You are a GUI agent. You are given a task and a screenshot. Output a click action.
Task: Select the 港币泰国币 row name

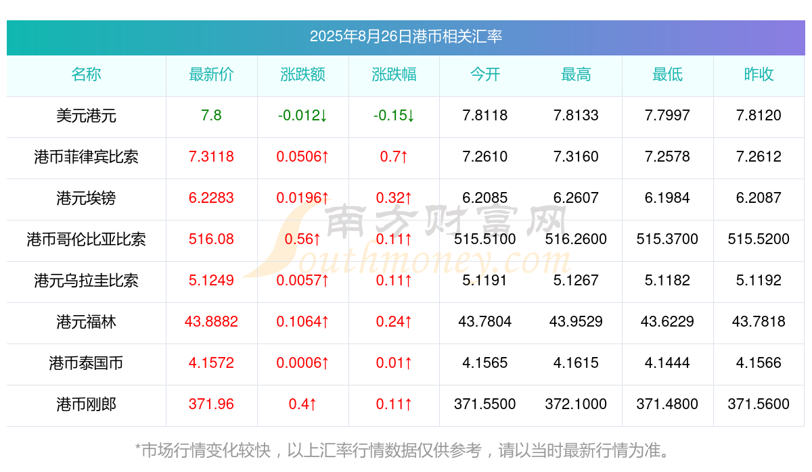(x=87, y=363)
